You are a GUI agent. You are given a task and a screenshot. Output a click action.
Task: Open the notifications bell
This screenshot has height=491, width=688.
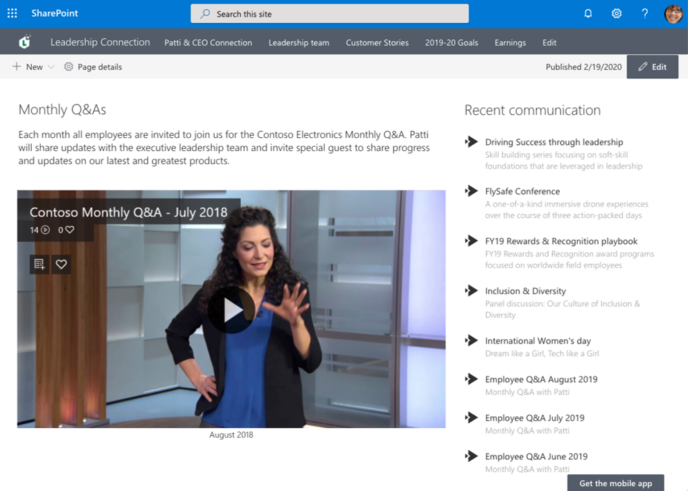pos(588,12)
